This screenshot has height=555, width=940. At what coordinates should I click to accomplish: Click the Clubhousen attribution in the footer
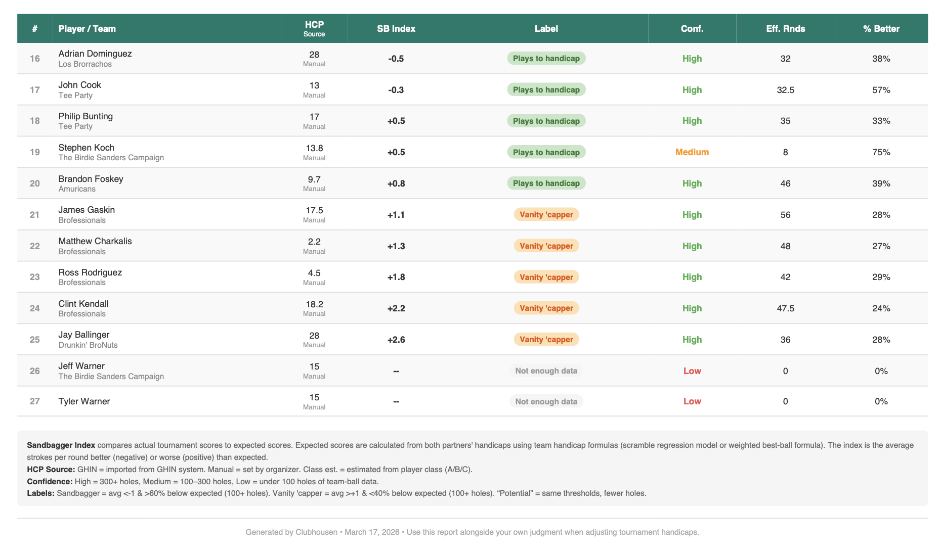click(x=315, y=532)
